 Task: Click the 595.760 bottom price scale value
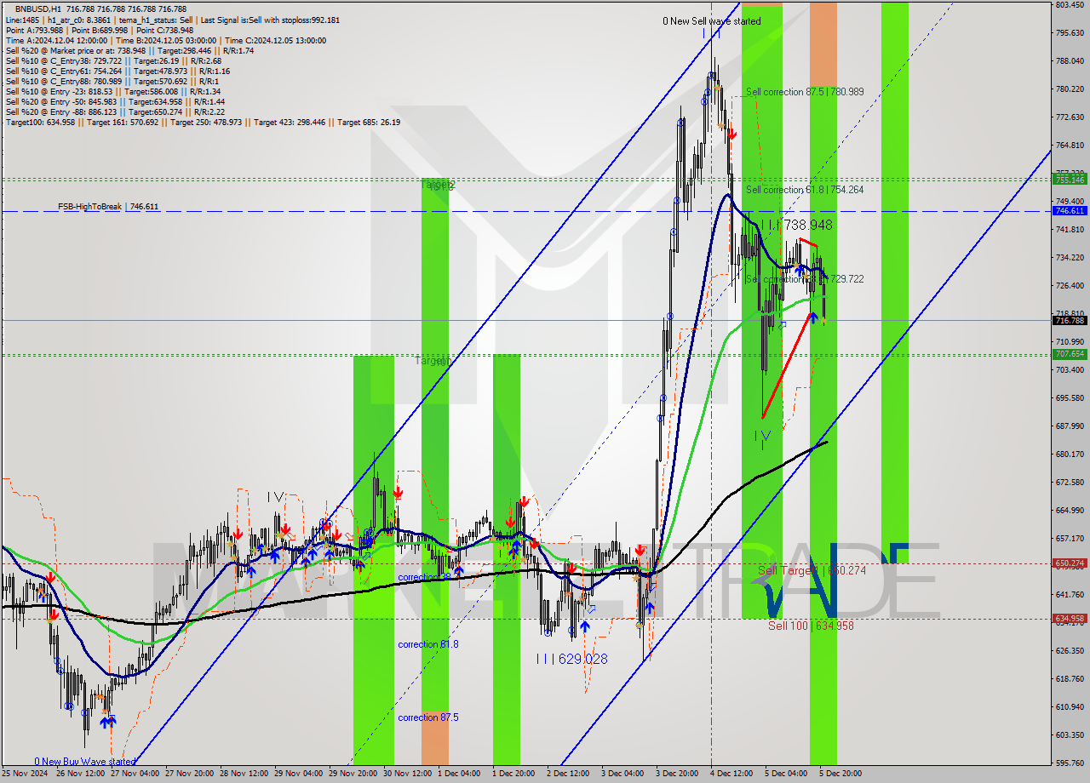pyautogui.click(x=1070, y=763)
